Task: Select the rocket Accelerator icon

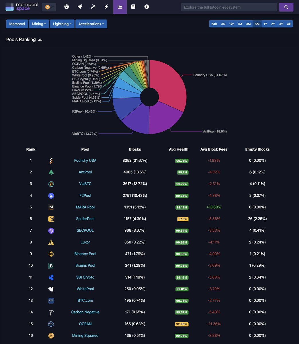Action: [x=80, y=7]
